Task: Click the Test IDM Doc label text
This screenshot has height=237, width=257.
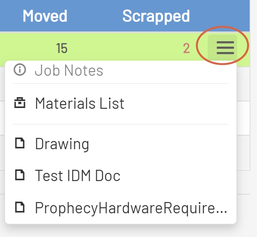Action: (78, 176)
